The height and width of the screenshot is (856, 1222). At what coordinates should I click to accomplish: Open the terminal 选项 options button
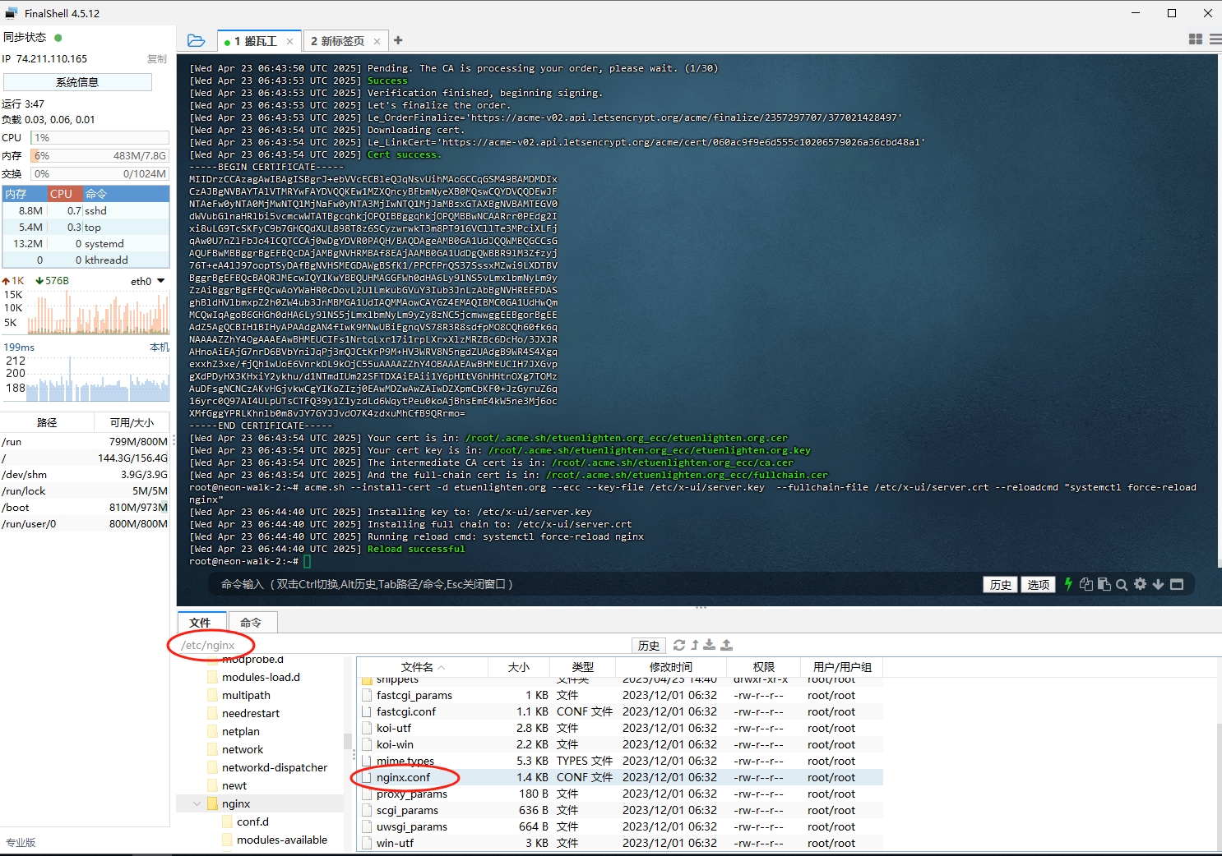tap(1039, 585)
